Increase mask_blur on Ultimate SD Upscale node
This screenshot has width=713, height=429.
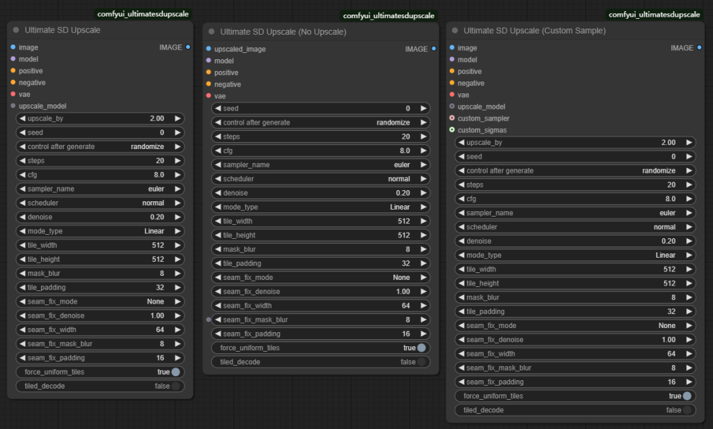tap(178, 274)
